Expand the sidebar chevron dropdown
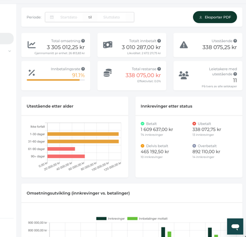246x237 pixels. click(9, 51)
